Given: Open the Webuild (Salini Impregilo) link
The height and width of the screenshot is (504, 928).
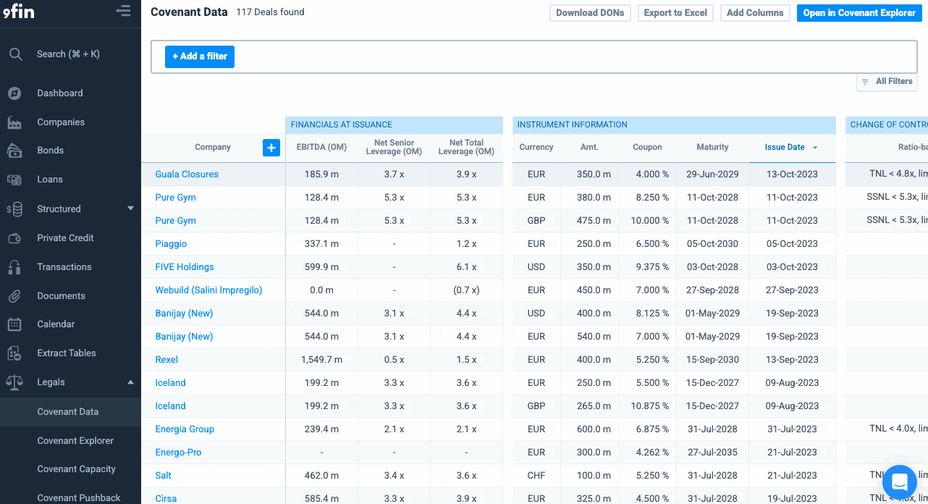Looking at the screenshot, I should coord(208,290).
